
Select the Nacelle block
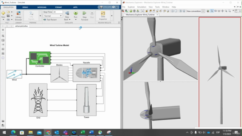[87, 73]
